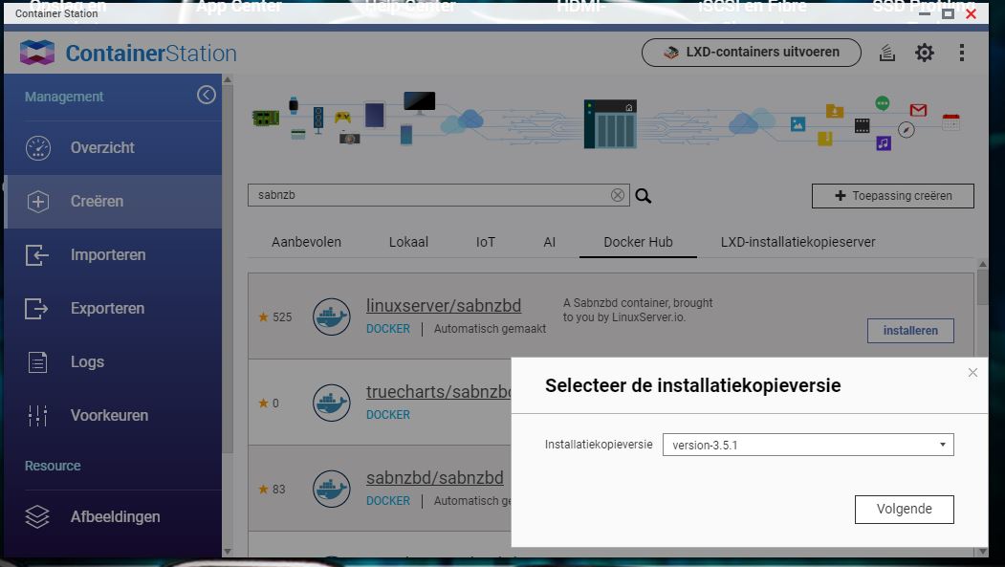Open Container Station settings gear

click(924, 53)
